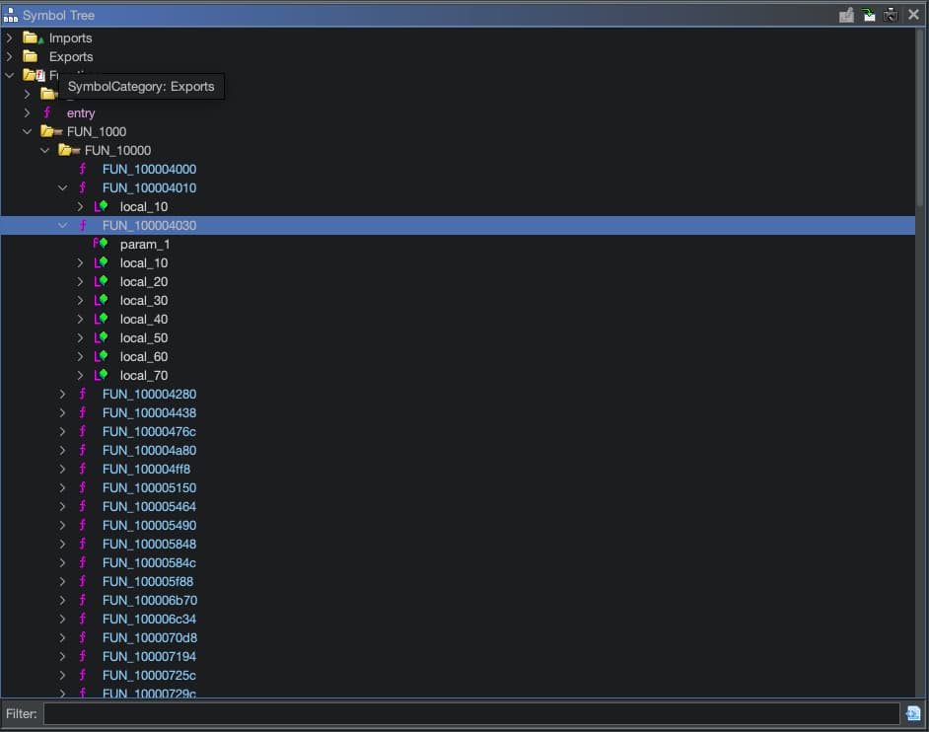Viewport: 929px width, 732px height.
Task: Click the Exports folder icon
Action: tap(32, 57)
